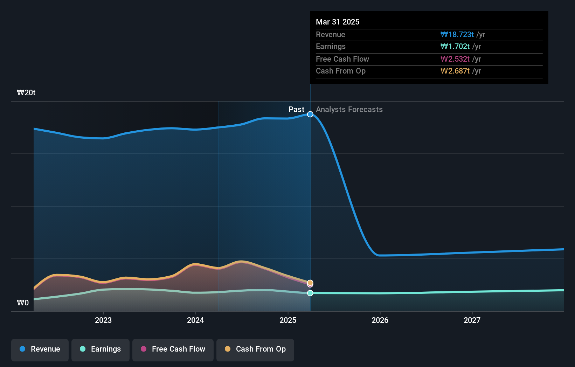
Task: Toggle the Cash From Op legend button
Action: (255, 350)
